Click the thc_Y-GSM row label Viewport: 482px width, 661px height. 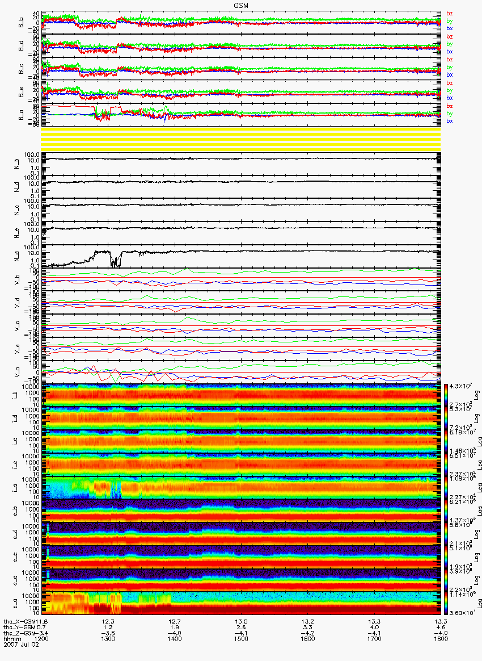[20, 627]
